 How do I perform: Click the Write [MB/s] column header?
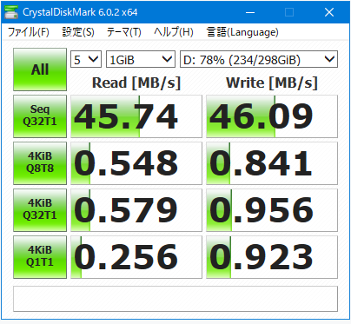tap(272, 83)
